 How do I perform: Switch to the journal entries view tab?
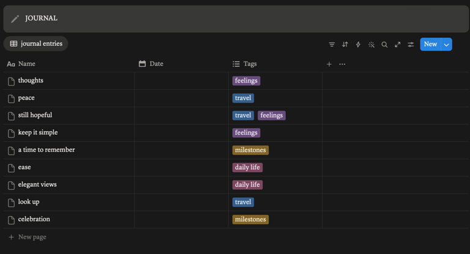35,44
